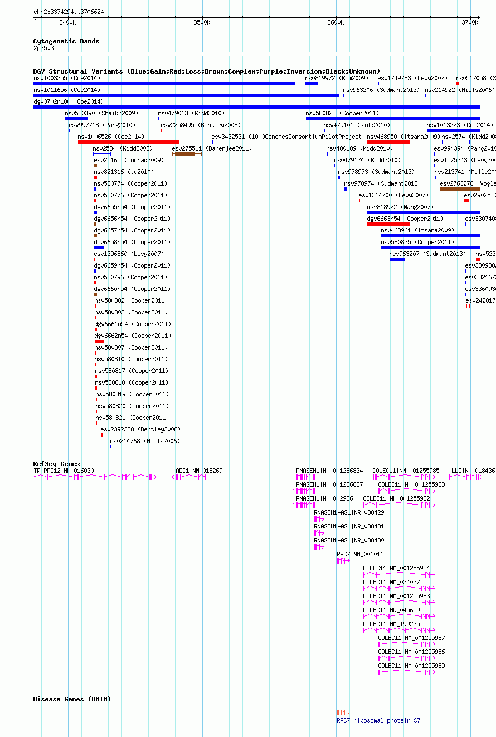496x737 pixels.
Task: Click the 3600k ruler tick label
Action: coord(335,22)
